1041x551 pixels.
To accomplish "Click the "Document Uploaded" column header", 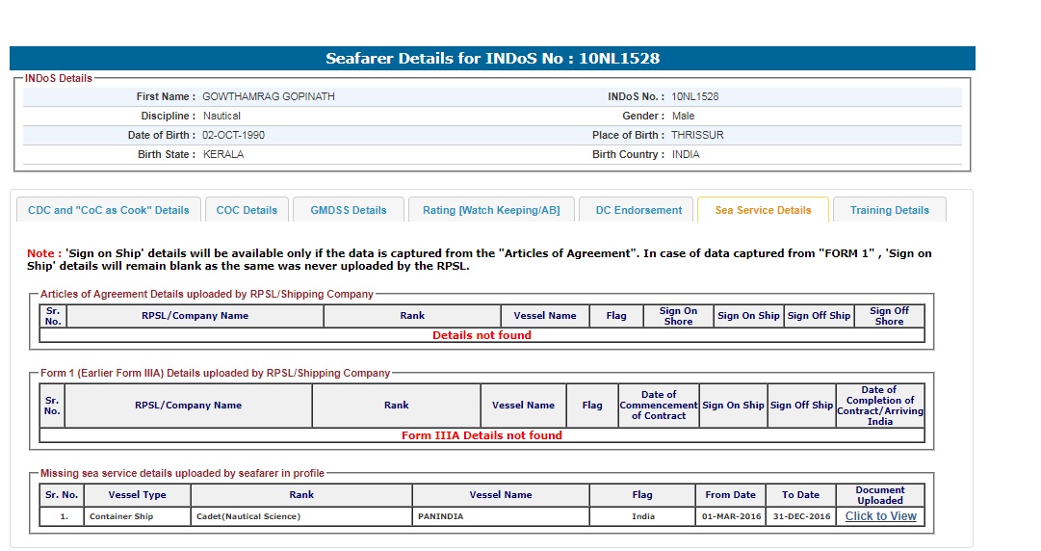I will [880, 495].
